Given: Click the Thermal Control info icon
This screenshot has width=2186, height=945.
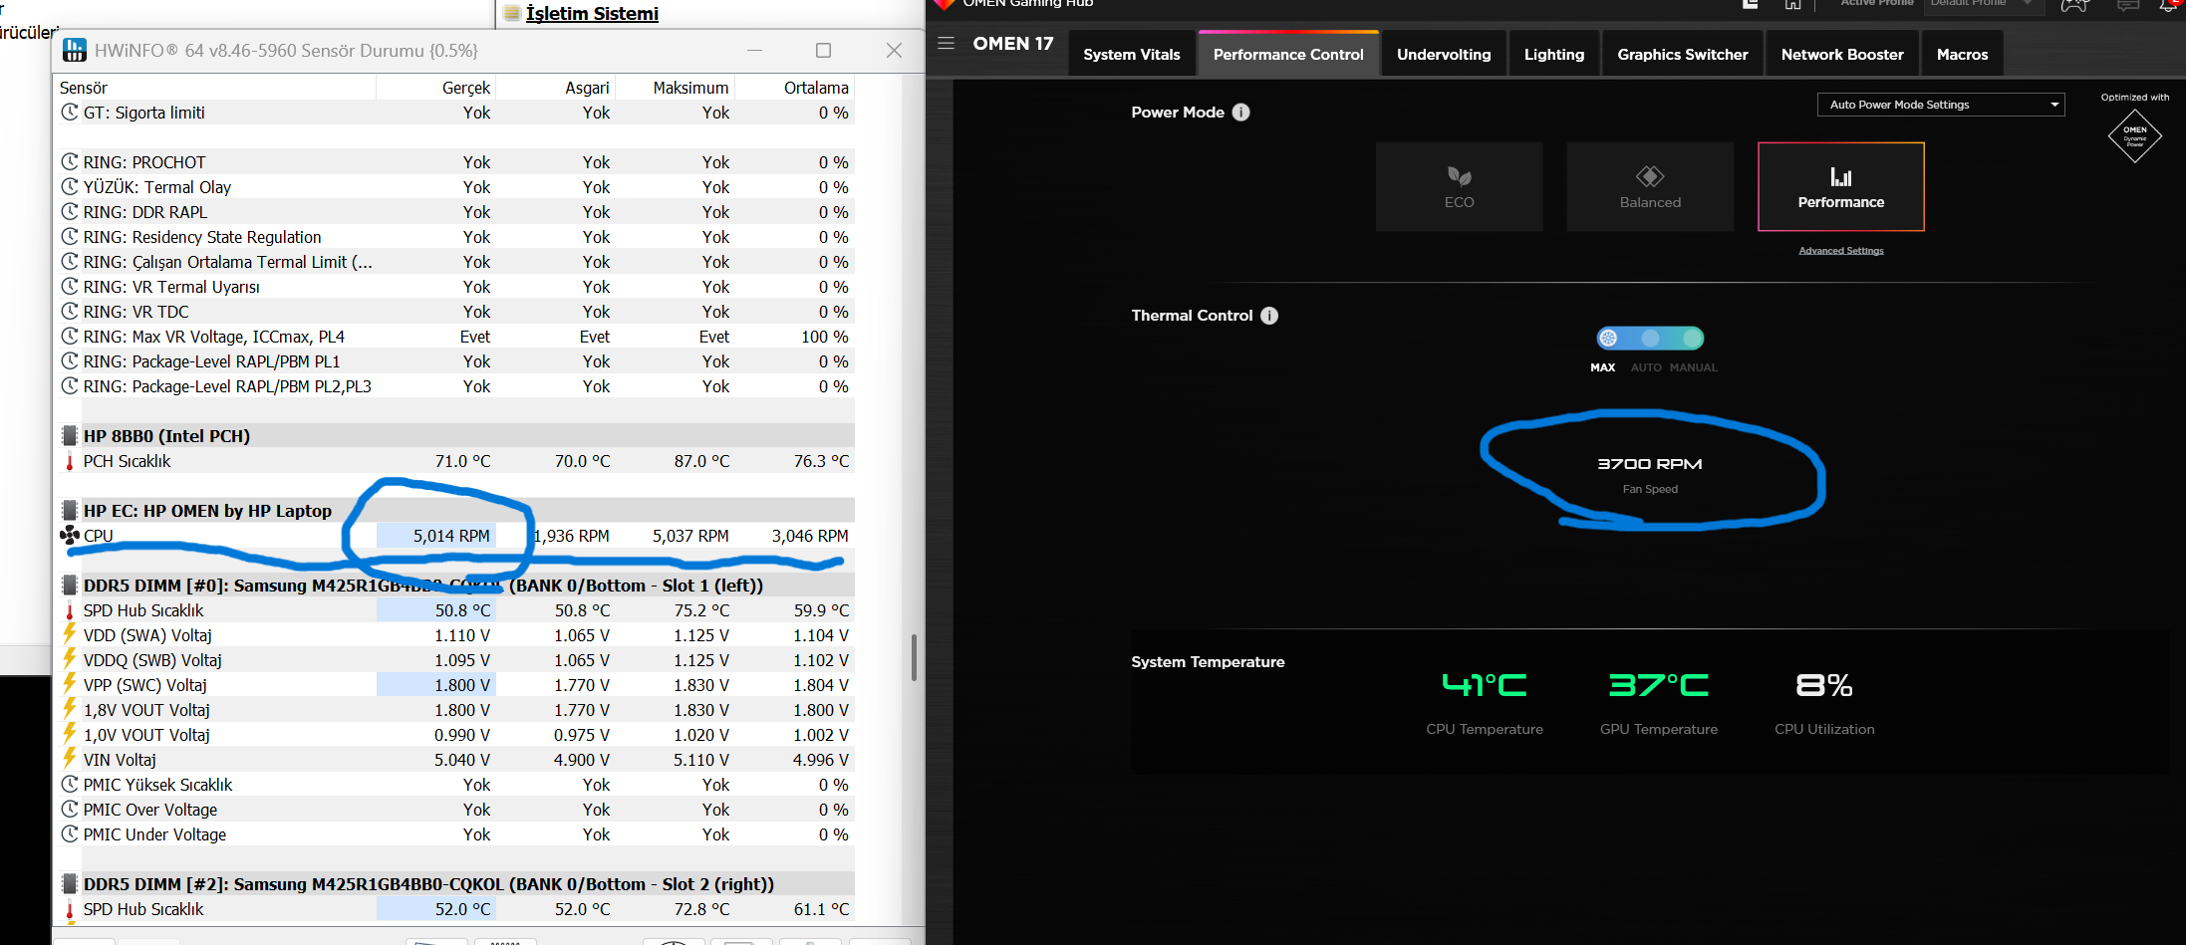Looking at the screenshot, I should click(x=1269, y=316).
